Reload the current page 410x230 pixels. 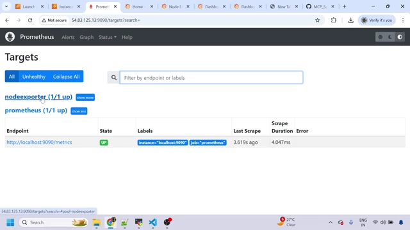30,20
